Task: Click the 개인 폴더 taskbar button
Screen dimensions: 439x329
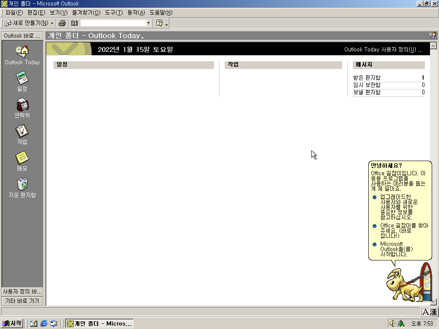Action: point(99,323)
